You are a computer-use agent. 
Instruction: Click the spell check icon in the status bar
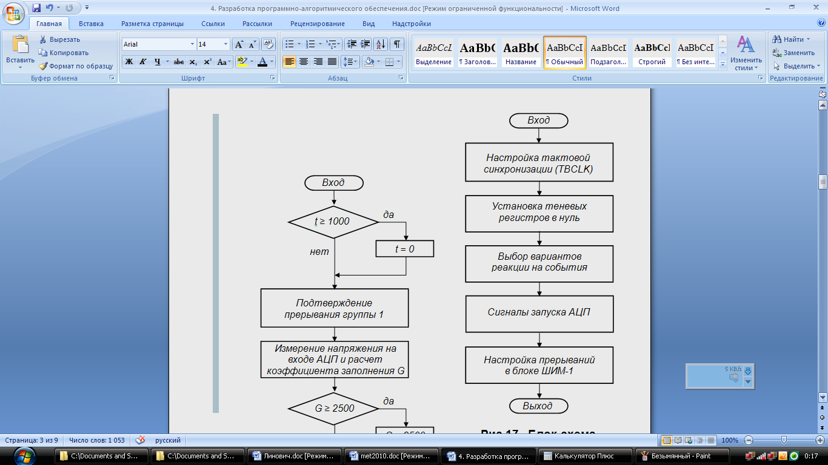click(140, 440)
